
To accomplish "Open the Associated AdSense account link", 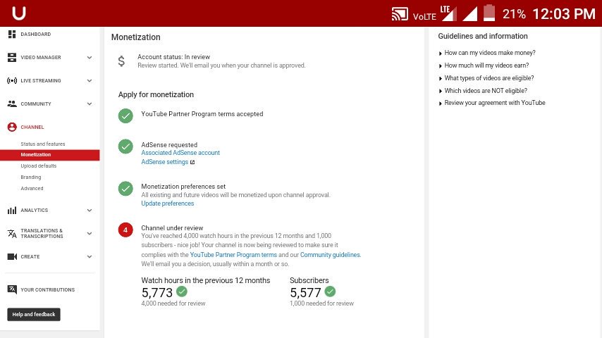I will point(180,153).
